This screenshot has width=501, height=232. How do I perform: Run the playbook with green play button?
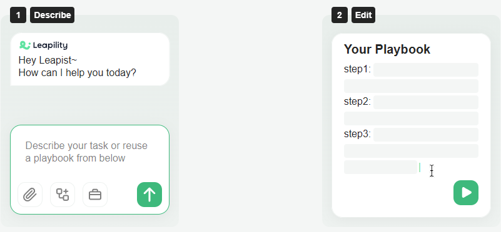click(466, 193)
